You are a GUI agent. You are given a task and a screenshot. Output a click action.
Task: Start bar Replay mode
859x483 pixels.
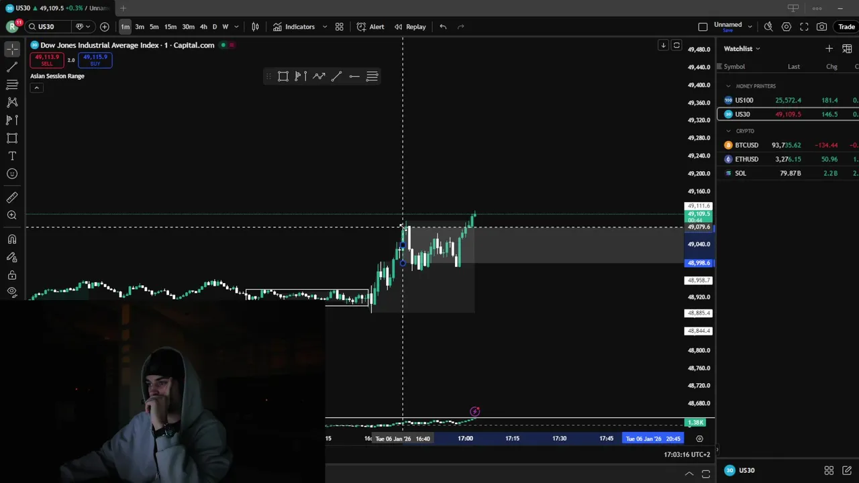pyautogui.click(x=410, y=27)
